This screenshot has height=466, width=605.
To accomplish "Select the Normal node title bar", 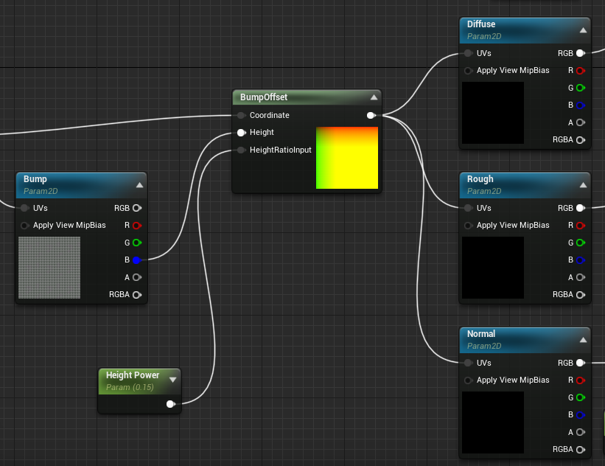I will (x=481, y=334).
